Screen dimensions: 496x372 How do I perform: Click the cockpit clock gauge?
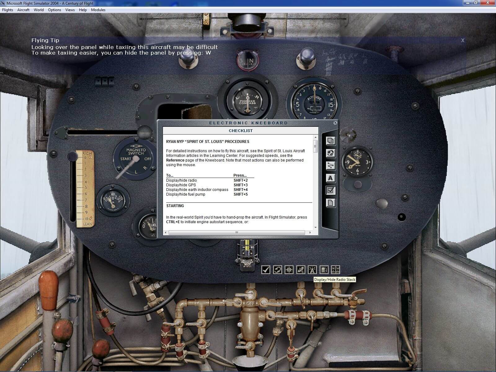[x=357, y=162]
